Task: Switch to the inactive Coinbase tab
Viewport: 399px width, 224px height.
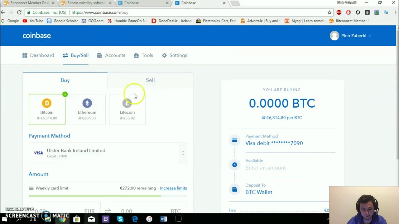Action: point(142,3)
